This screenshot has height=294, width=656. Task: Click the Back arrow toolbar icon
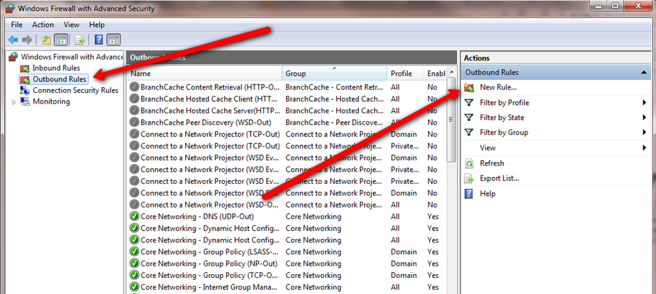point(13,40)
